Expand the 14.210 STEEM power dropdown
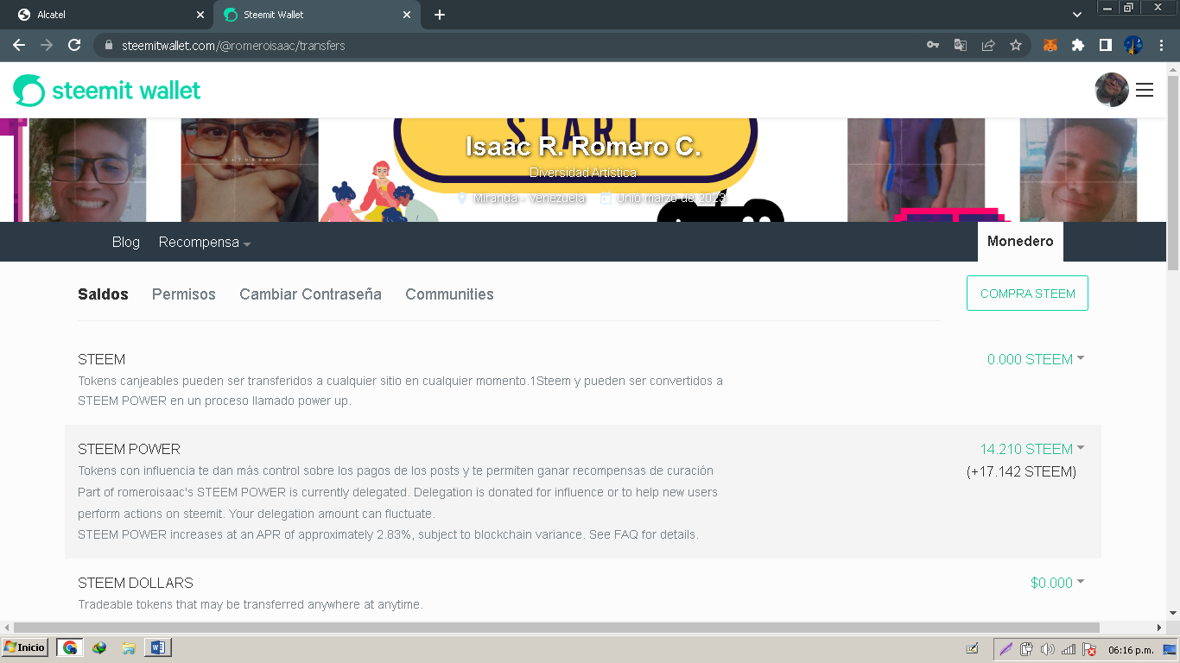The height and width of the screenshot is (663, 1180). click(x=1032, y=449)
